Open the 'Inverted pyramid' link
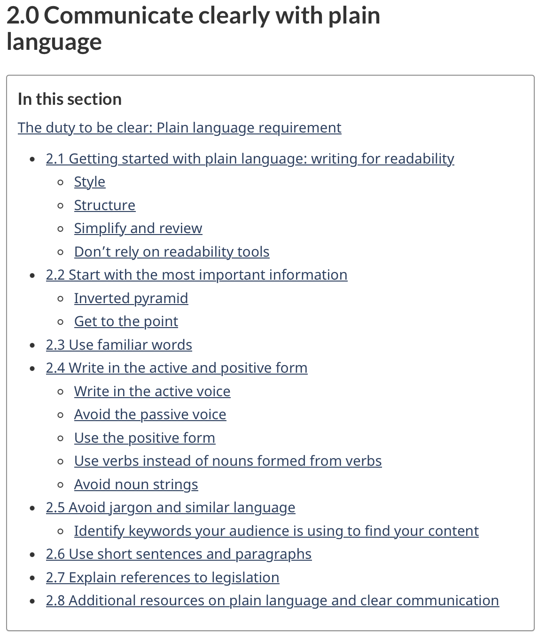The image size is (546, 642). click(x=131, y=298)
